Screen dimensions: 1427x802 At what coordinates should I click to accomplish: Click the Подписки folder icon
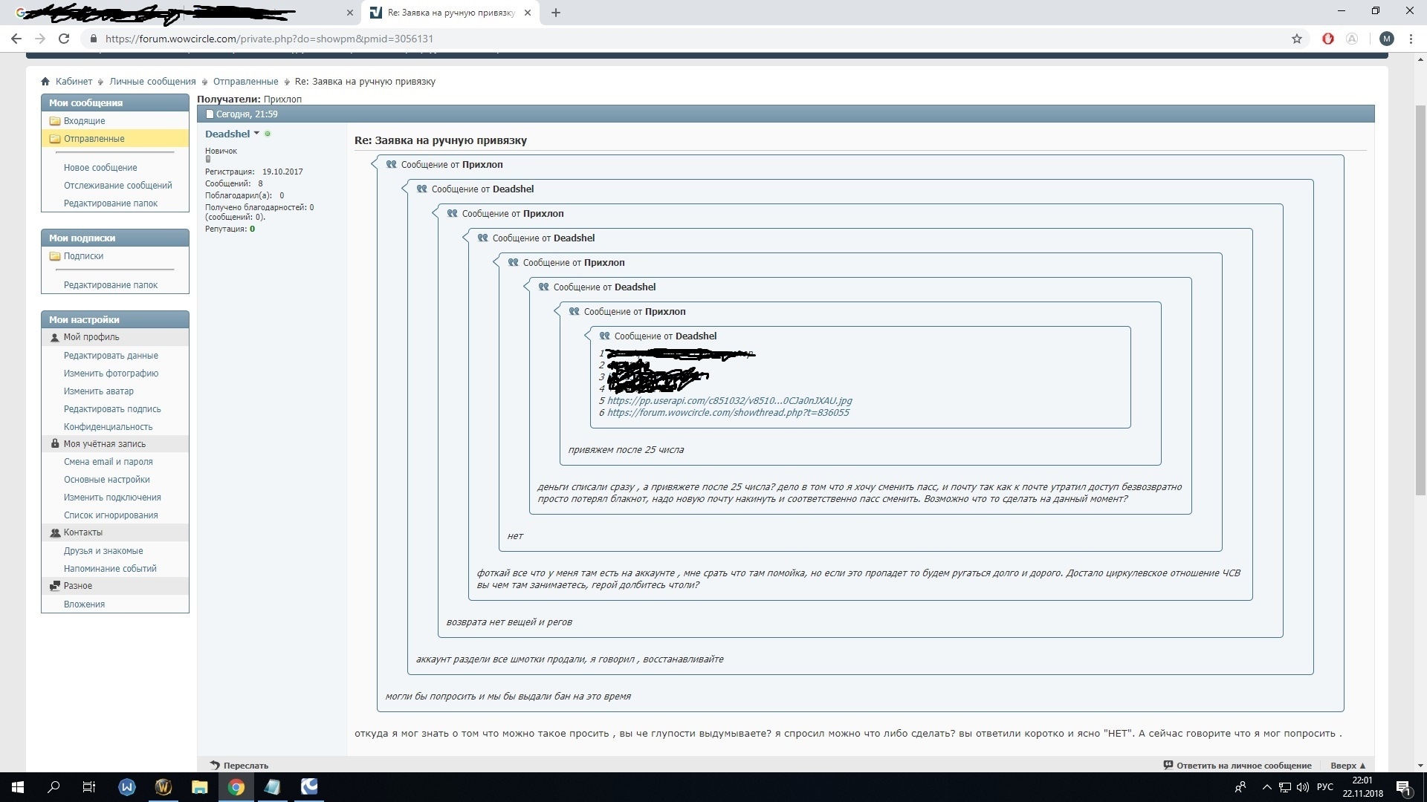(x=55, y=256)
